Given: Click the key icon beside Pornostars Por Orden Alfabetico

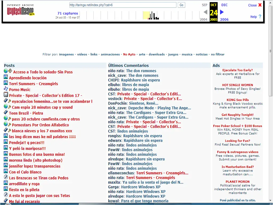Looking at the screenshot, I should [10, 125].
